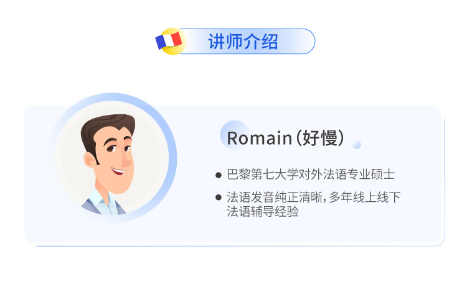This screenshot has width=467, height=295.
Task: Click the line 多年线上线下
Action: (369, 197)
